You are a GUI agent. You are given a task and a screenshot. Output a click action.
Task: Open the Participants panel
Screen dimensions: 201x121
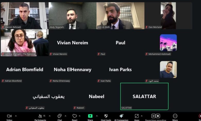(x=40, y=116)
